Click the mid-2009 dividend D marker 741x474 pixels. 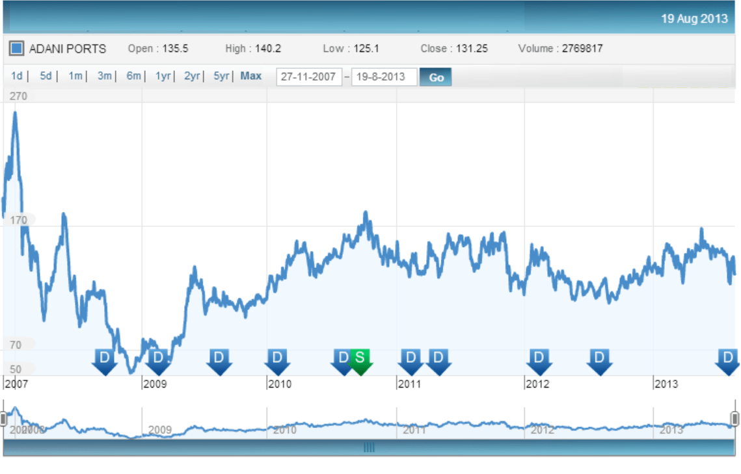click(x=219, y=362)
